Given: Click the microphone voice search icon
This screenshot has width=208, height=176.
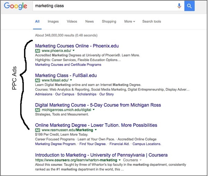Looking at the screenshot, I should coord(179,6).
